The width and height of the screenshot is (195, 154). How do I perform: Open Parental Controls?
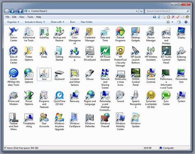click(x=151, y=76)
